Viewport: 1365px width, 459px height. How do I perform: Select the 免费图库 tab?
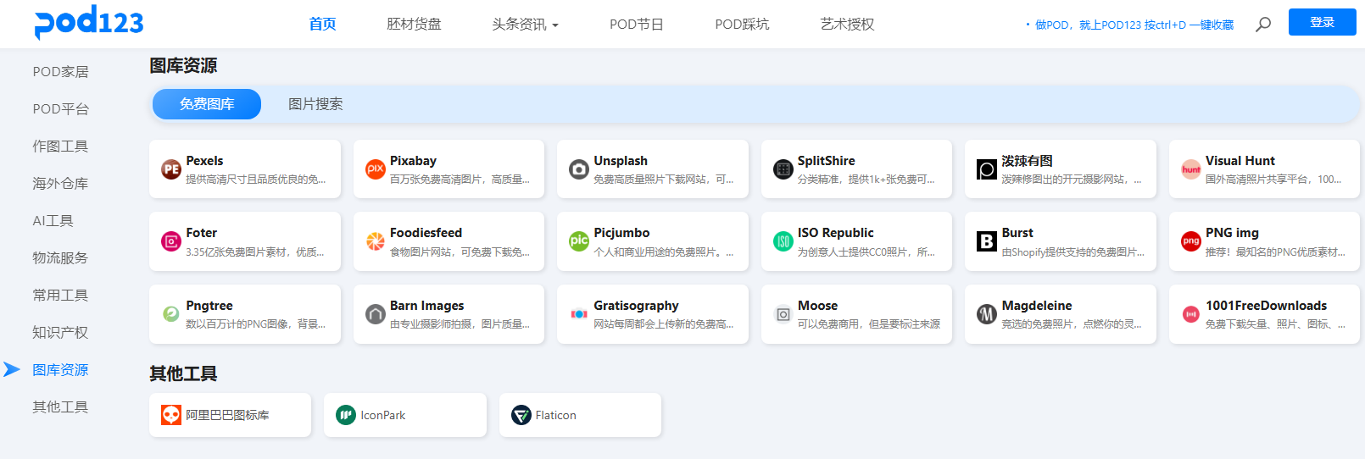(207, 104)
